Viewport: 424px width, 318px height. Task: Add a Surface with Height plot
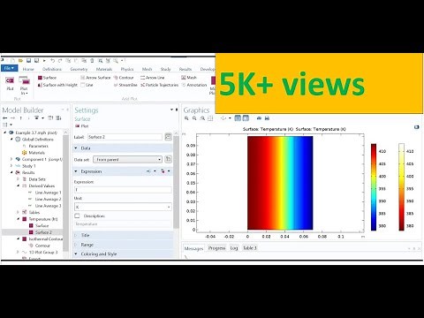[x=57, y=85]
